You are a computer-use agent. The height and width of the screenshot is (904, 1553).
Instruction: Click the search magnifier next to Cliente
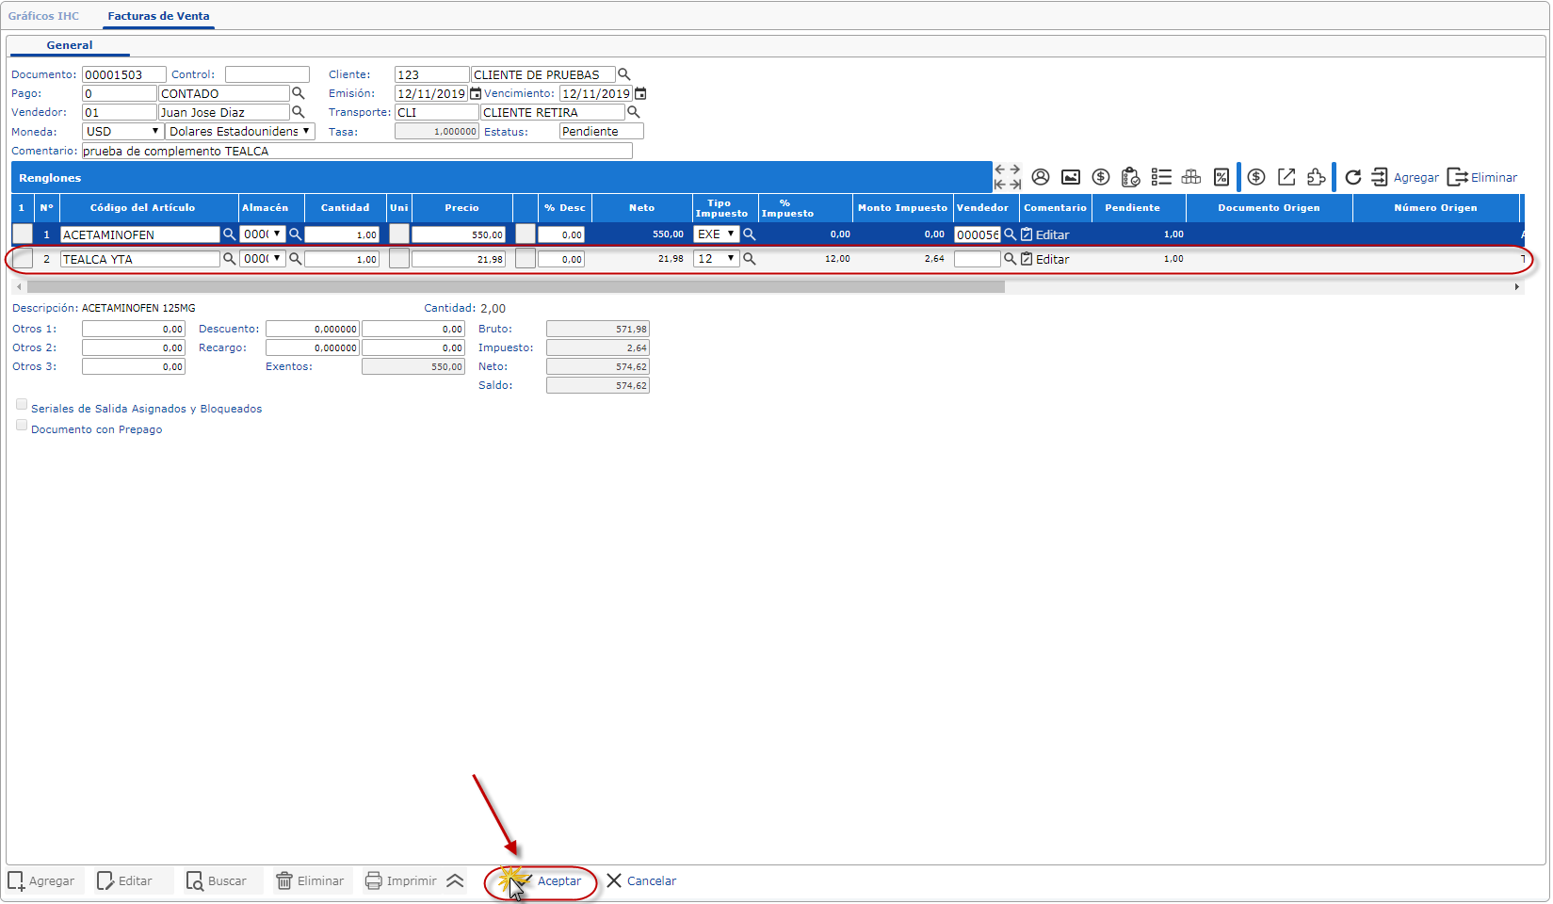click(x=623, y=74)
